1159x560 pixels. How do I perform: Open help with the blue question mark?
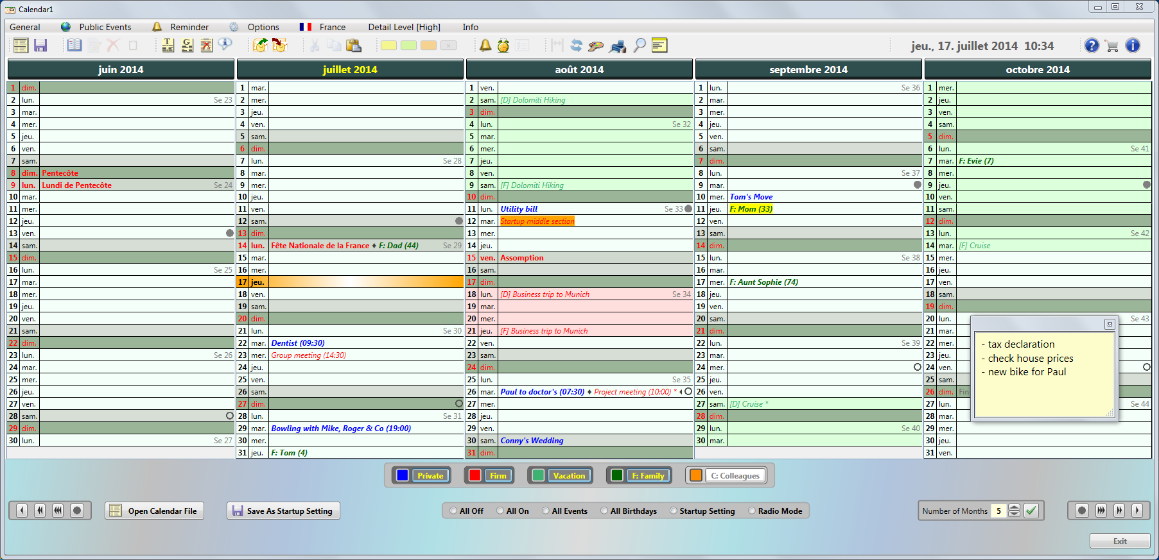click(1092, 46)
